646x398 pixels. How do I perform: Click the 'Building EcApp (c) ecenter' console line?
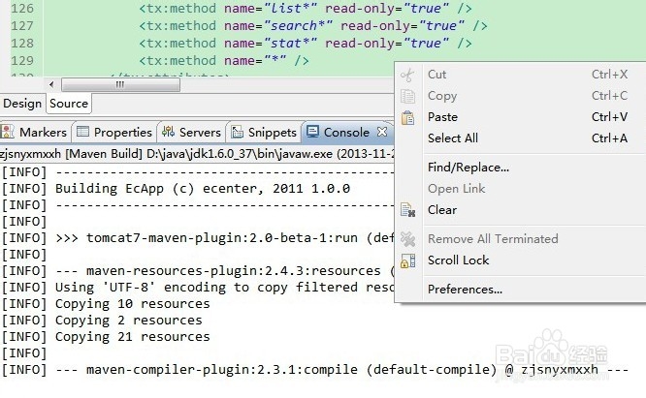pos(177,189)
